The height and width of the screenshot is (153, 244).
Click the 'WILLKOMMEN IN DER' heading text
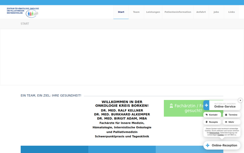[122, 102]
